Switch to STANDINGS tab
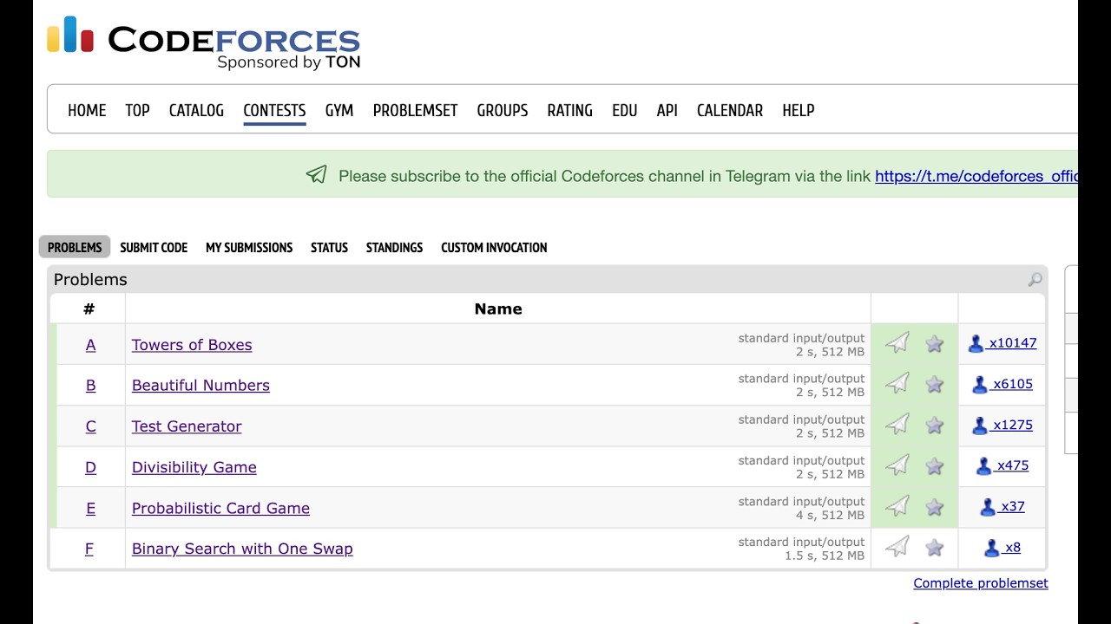The height and width of the screenshot is (624, 1111). coord(394,247)
